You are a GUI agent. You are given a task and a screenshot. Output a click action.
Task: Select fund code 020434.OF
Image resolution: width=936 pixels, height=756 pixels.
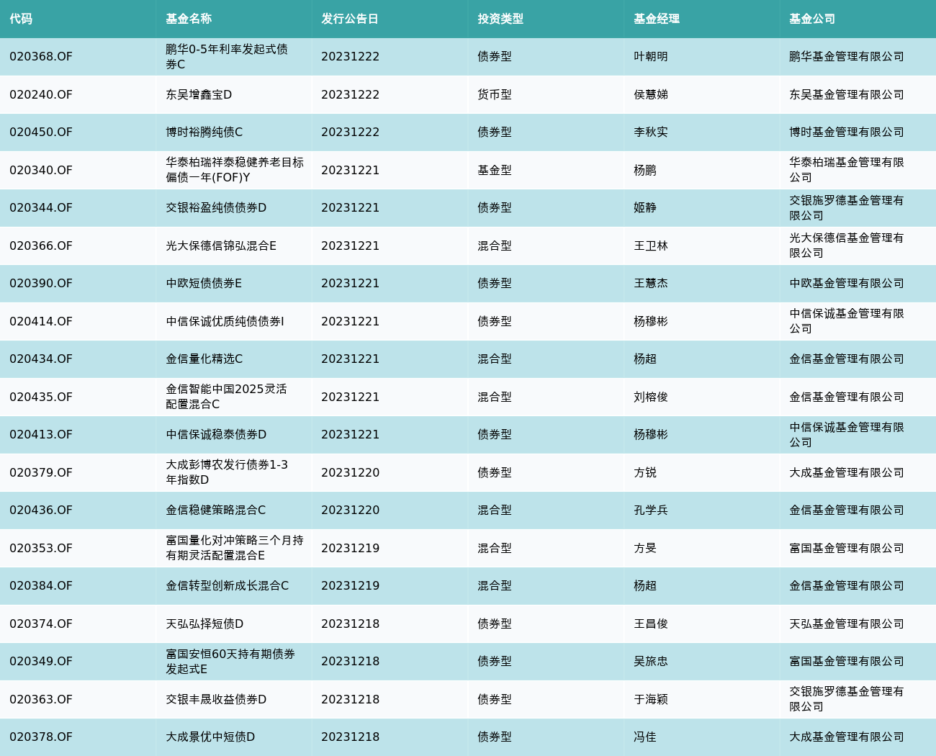pyautogui.click(x=41, y=359)
